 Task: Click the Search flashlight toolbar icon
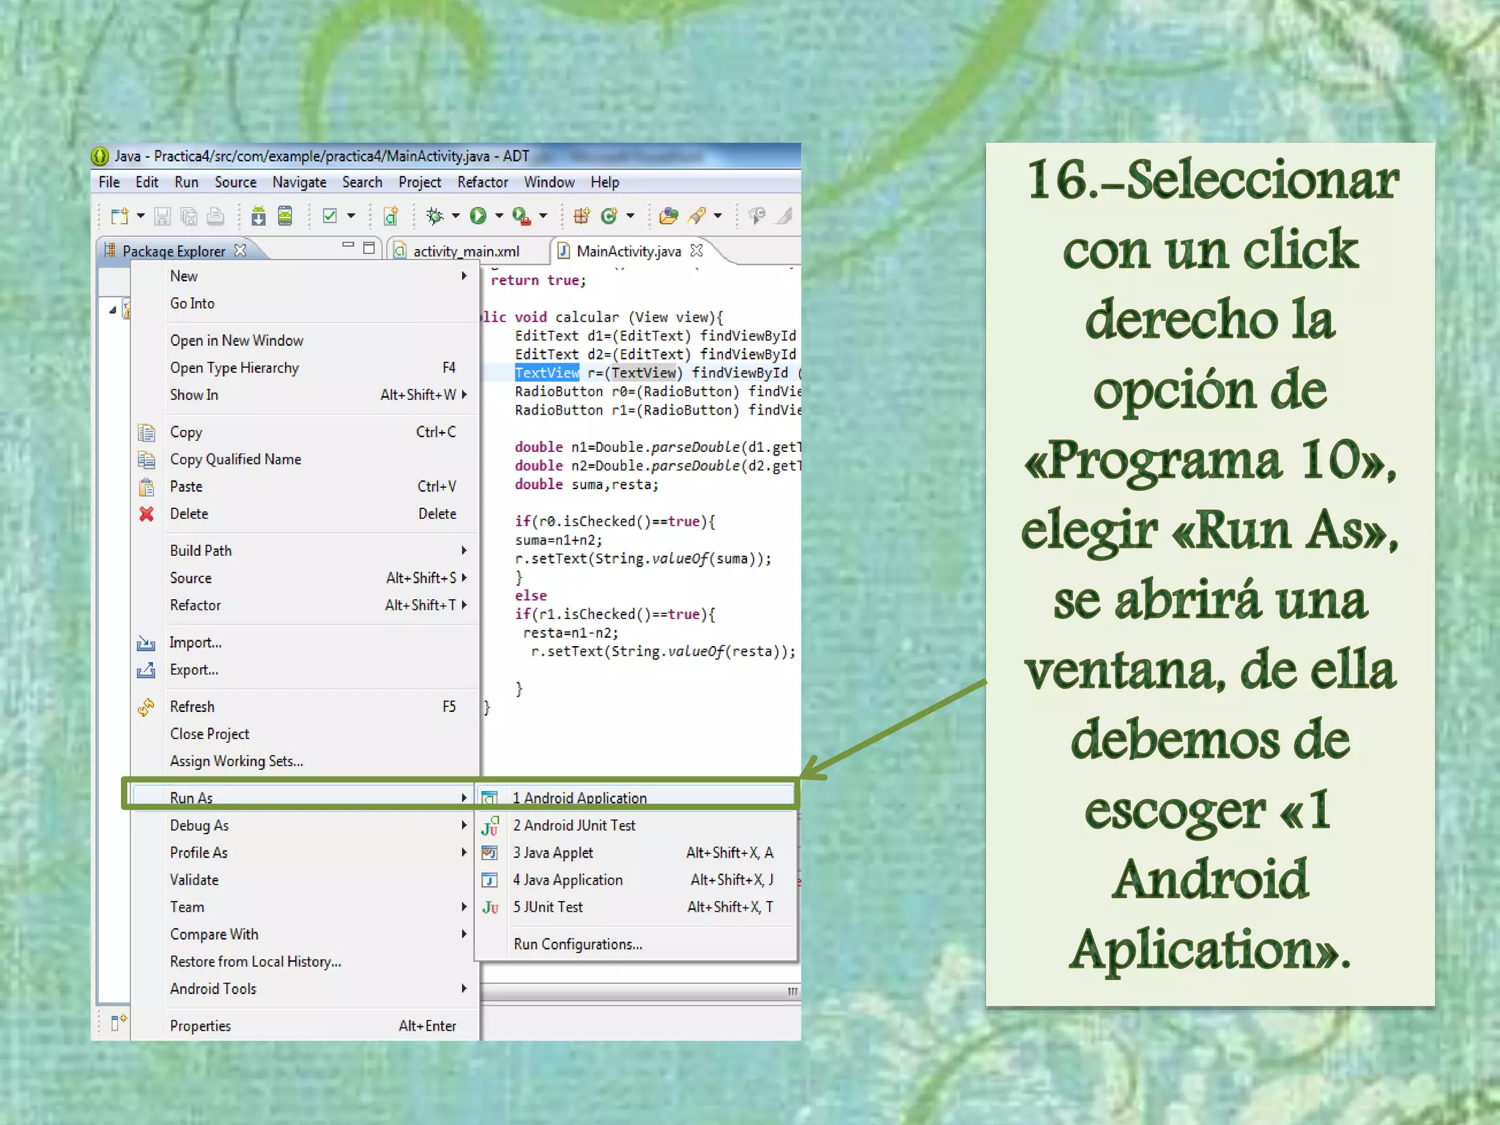point(697,216)
